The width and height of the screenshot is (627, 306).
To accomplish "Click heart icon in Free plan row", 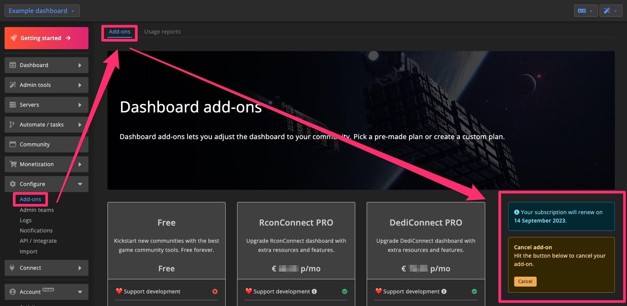I will [119, 291].
